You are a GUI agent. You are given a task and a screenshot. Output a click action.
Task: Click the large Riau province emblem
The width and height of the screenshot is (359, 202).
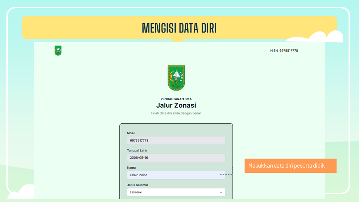(x=176, y=78)
